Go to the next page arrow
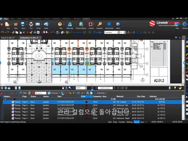 (115, 88)
